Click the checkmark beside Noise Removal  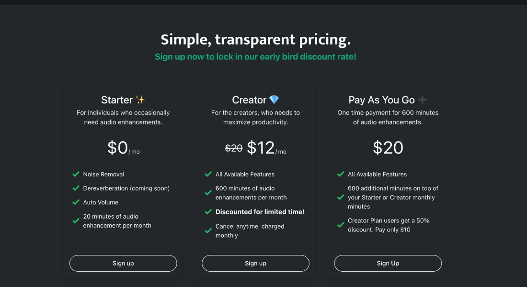tap(76, 174)
